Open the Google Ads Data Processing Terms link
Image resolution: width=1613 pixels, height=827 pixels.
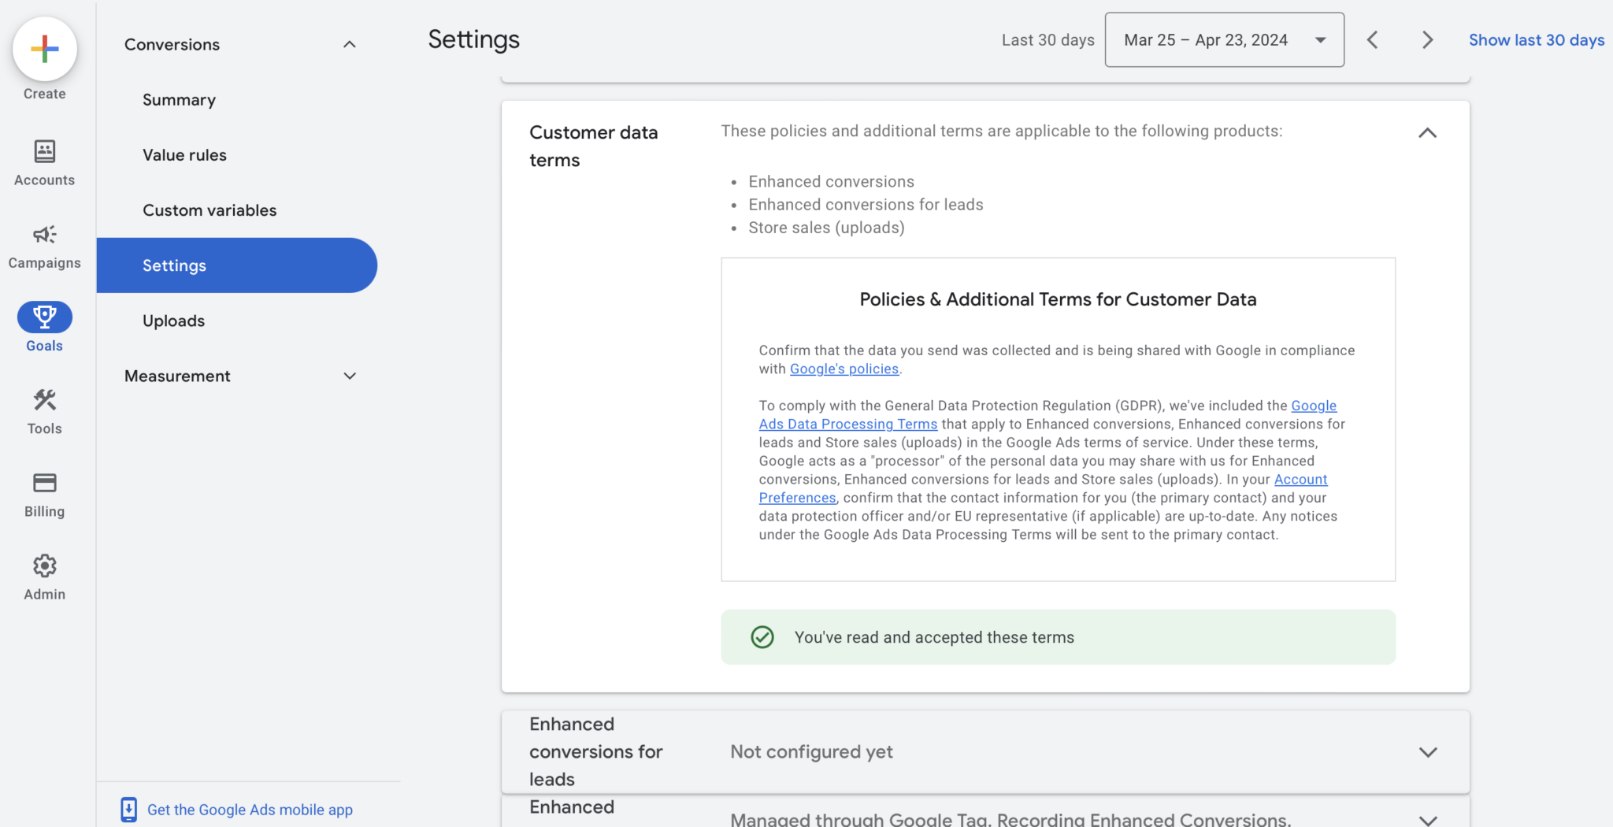pyautogui.click(x=847, y=424)
